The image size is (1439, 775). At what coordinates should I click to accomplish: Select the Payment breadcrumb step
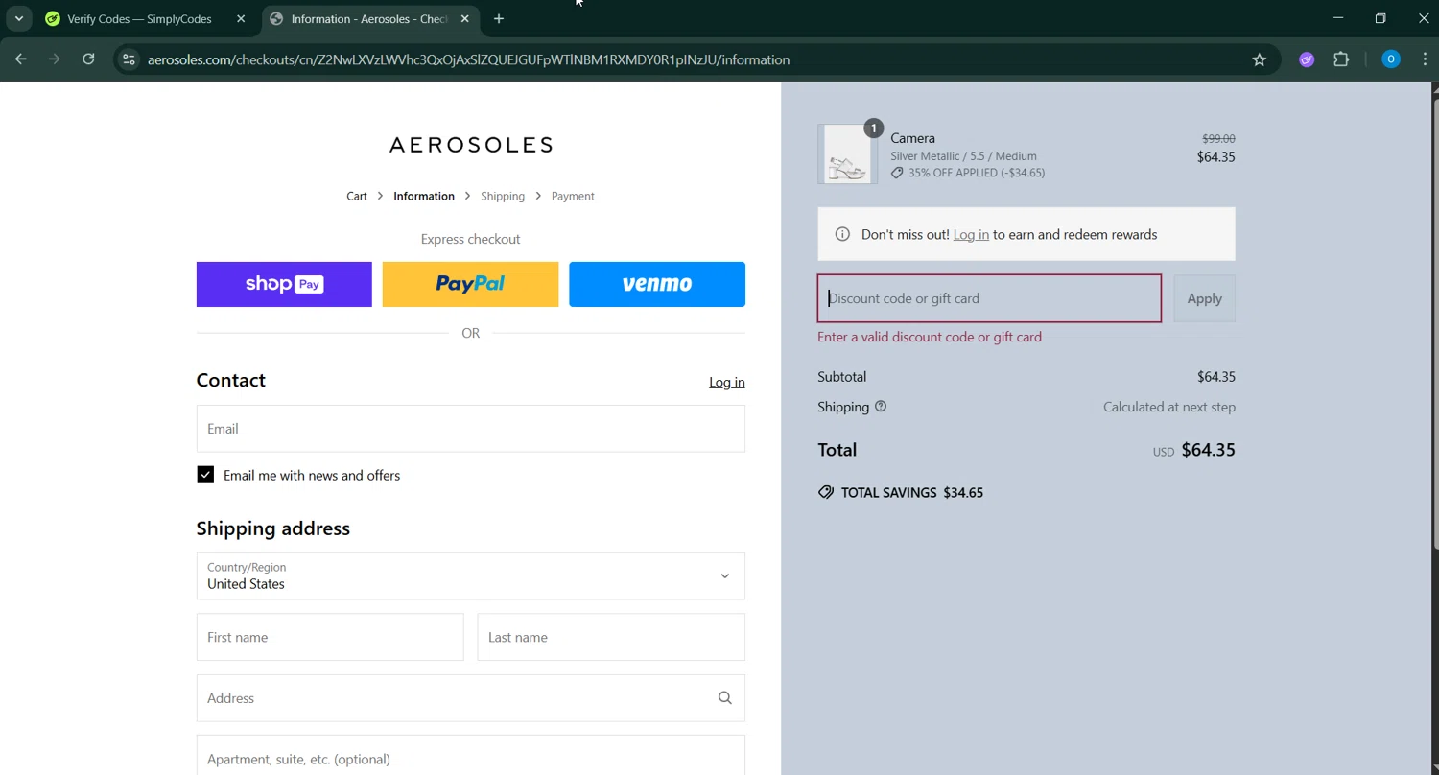pyautogui.click(x=573, y=196)
